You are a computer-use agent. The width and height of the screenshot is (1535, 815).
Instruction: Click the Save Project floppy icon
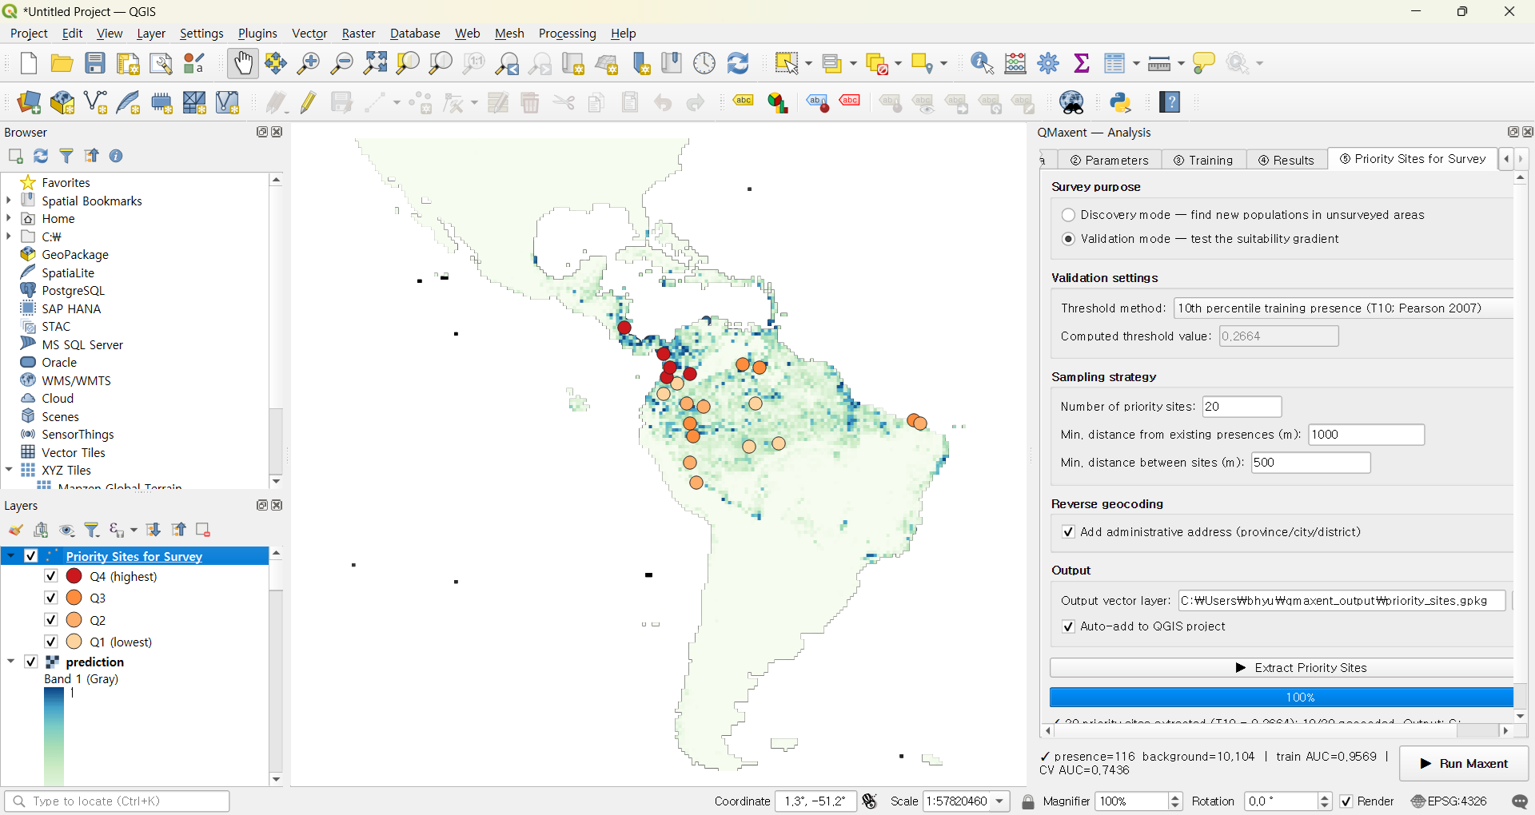click(95, 63)
